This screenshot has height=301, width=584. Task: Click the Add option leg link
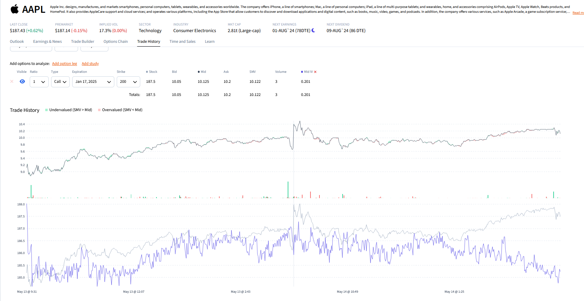pos(65,64)
